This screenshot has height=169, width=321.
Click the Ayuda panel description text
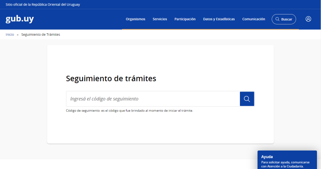(285, 164)
